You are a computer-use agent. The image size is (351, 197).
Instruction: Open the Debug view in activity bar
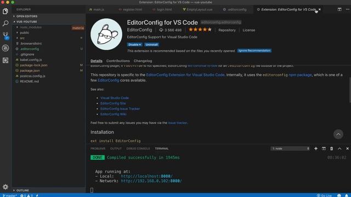pos(5,48)
